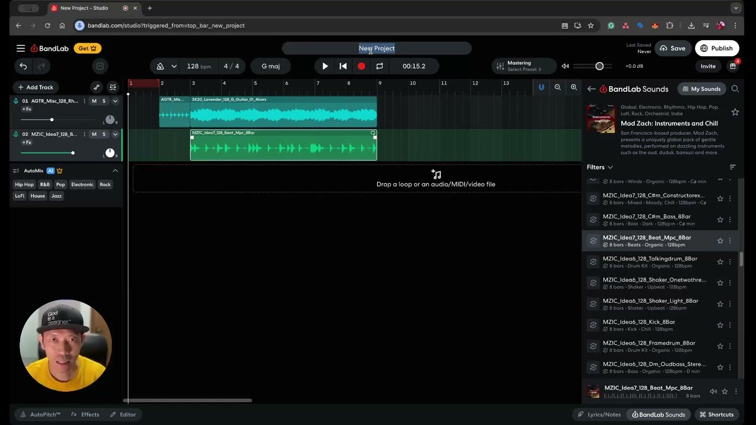The height and width of the screenshot is (425, 756).
Task: Click the New Project title field
Action: click(377, 48)
